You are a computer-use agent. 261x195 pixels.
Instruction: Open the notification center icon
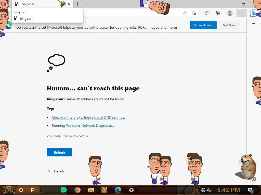[x=250, y=190]
